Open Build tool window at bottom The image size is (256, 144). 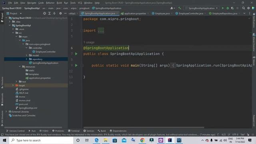102,131
